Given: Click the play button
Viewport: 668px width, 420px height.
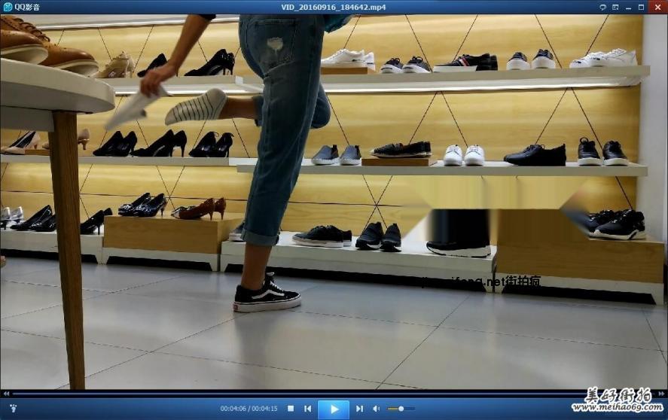Looking at the screenshot, I should (x=334, y=409).
